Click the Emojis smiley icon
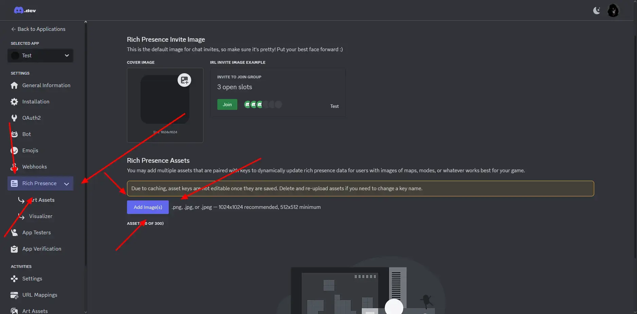The image size is (637, 314). pos(14,151)
